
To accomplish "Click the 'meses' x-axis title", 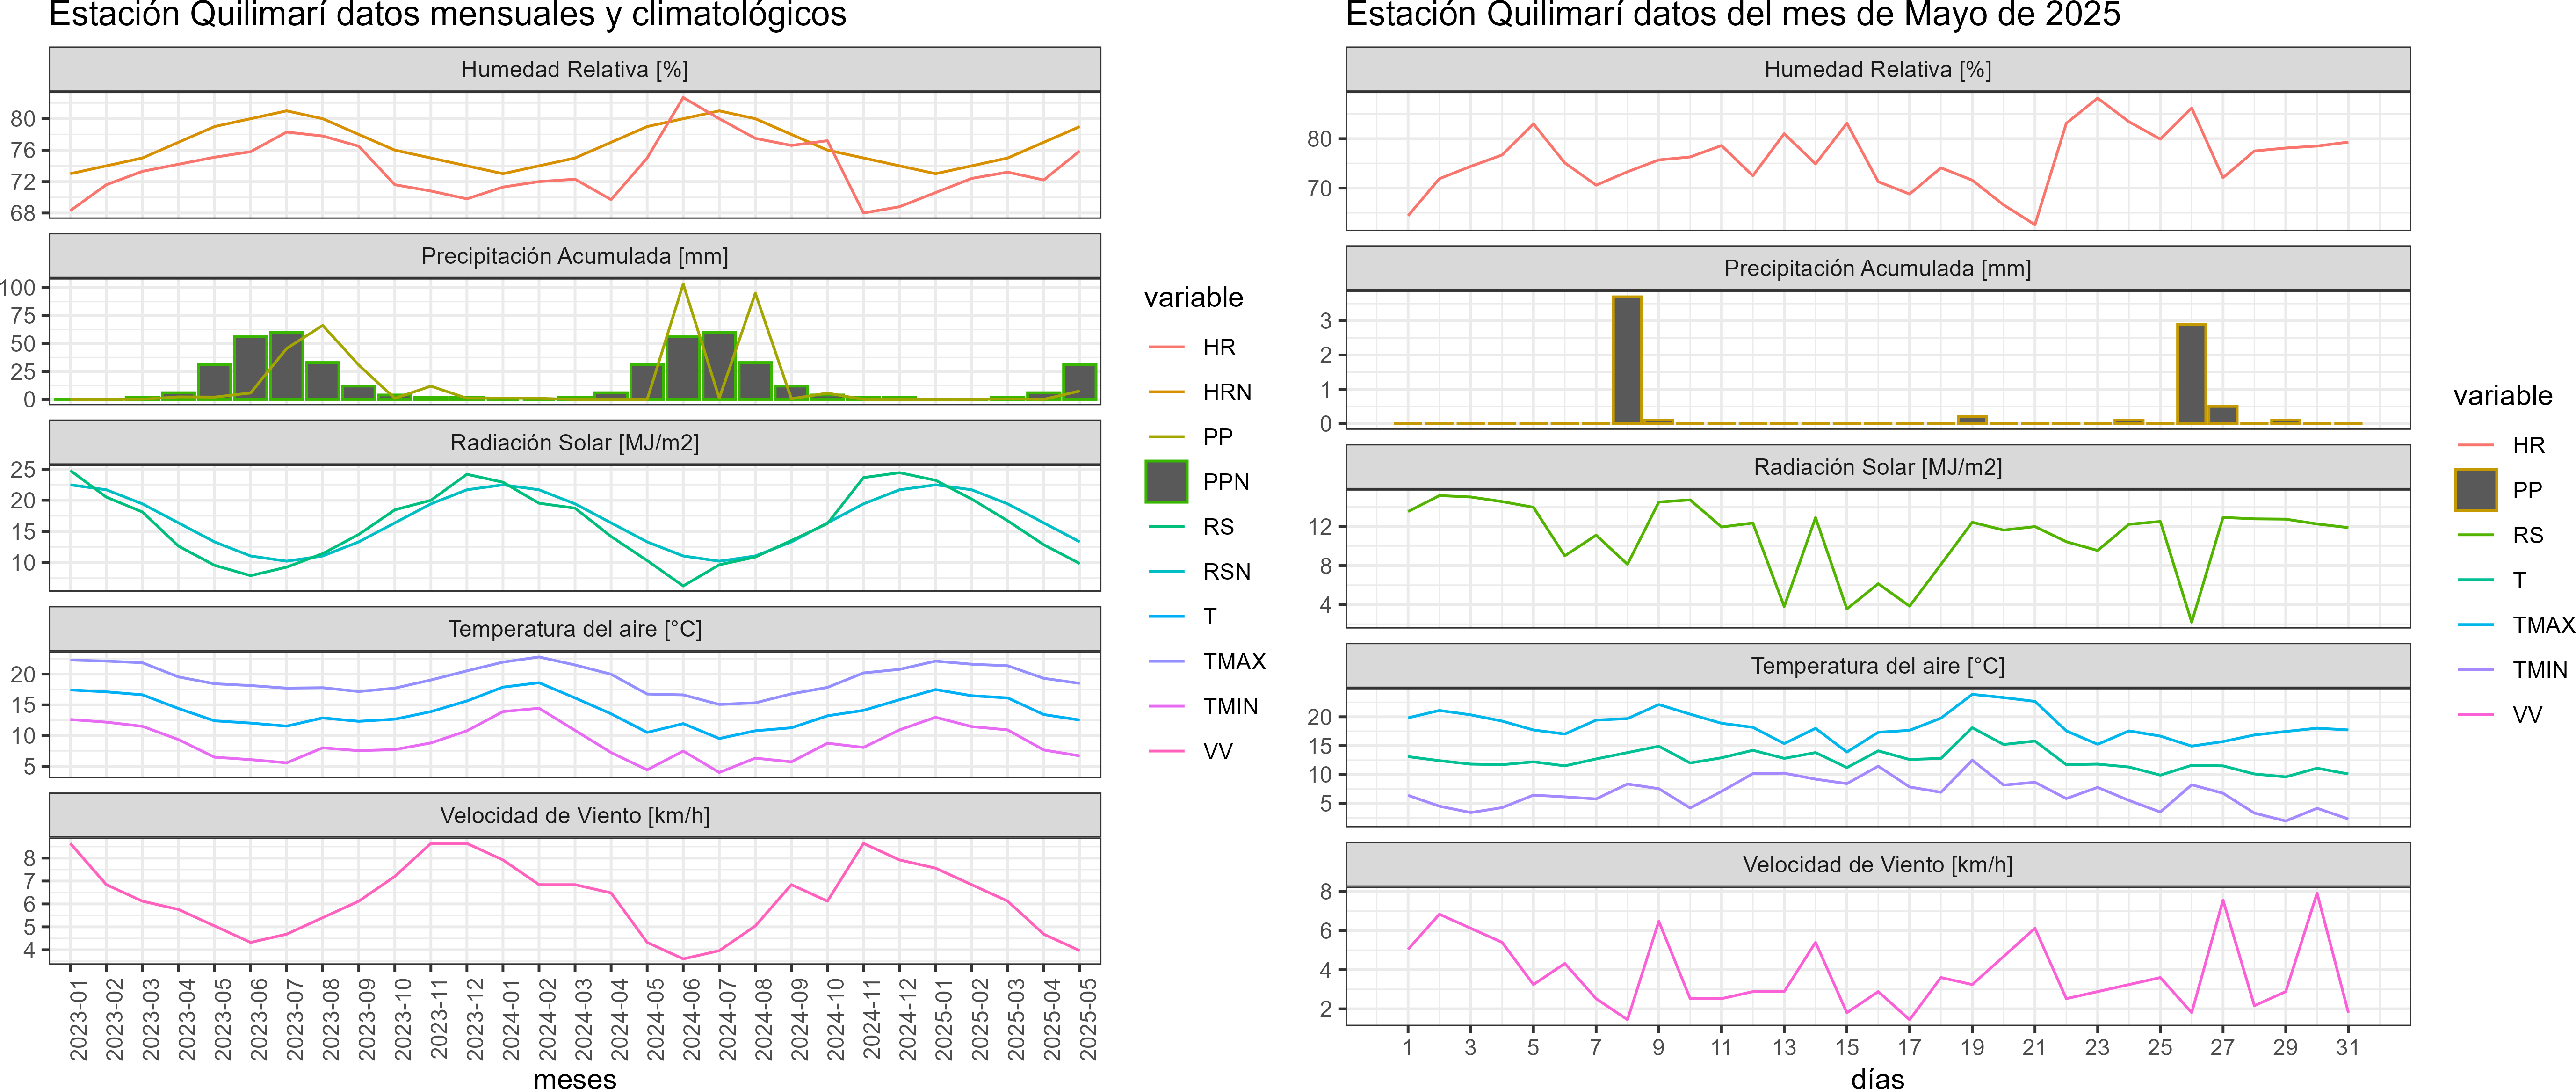I will (574, 1079).
